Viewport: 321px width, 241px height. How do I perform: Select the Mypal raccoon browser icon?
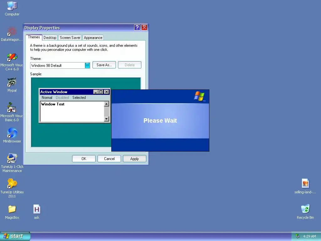pos(12,85)
